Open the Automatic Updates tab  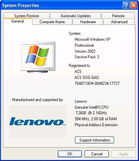pyautogui.click(x=76, y=16)
